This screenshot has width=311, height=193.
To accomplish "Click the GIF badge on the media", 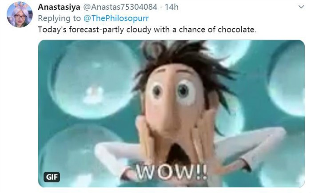I will tap(52, 177).
